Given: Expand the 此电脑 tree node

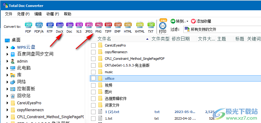Looking at the screenshot, I should click(x=7, y=68).
